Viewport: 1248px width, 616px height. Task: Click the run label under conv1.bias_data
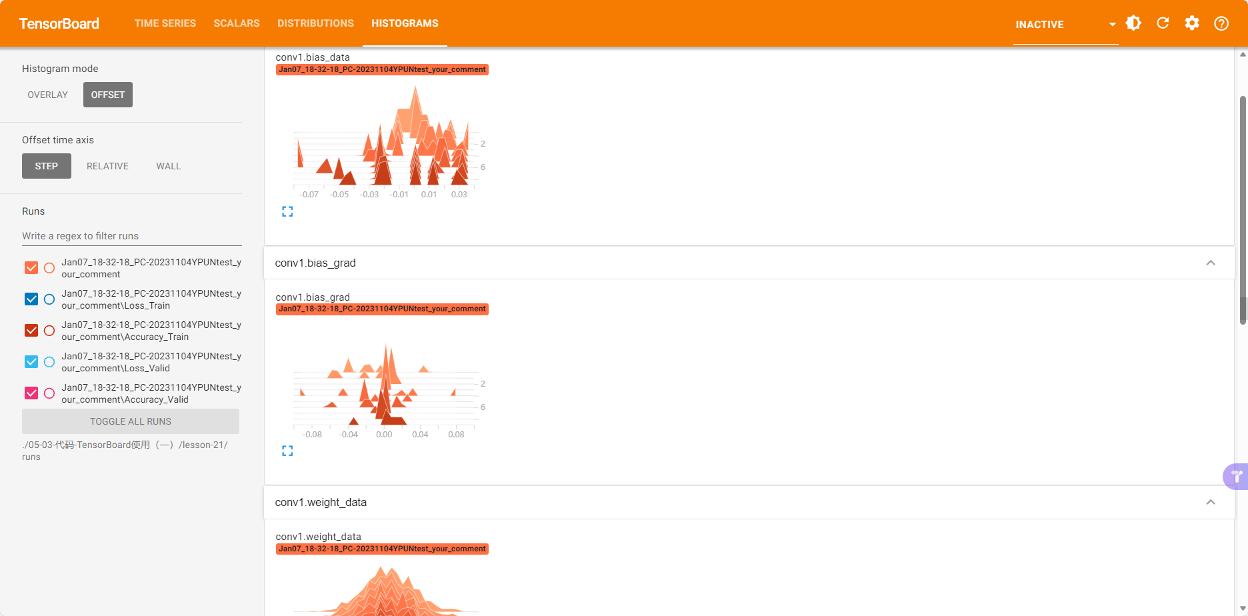pyautogui.click(x=382, y=69)
